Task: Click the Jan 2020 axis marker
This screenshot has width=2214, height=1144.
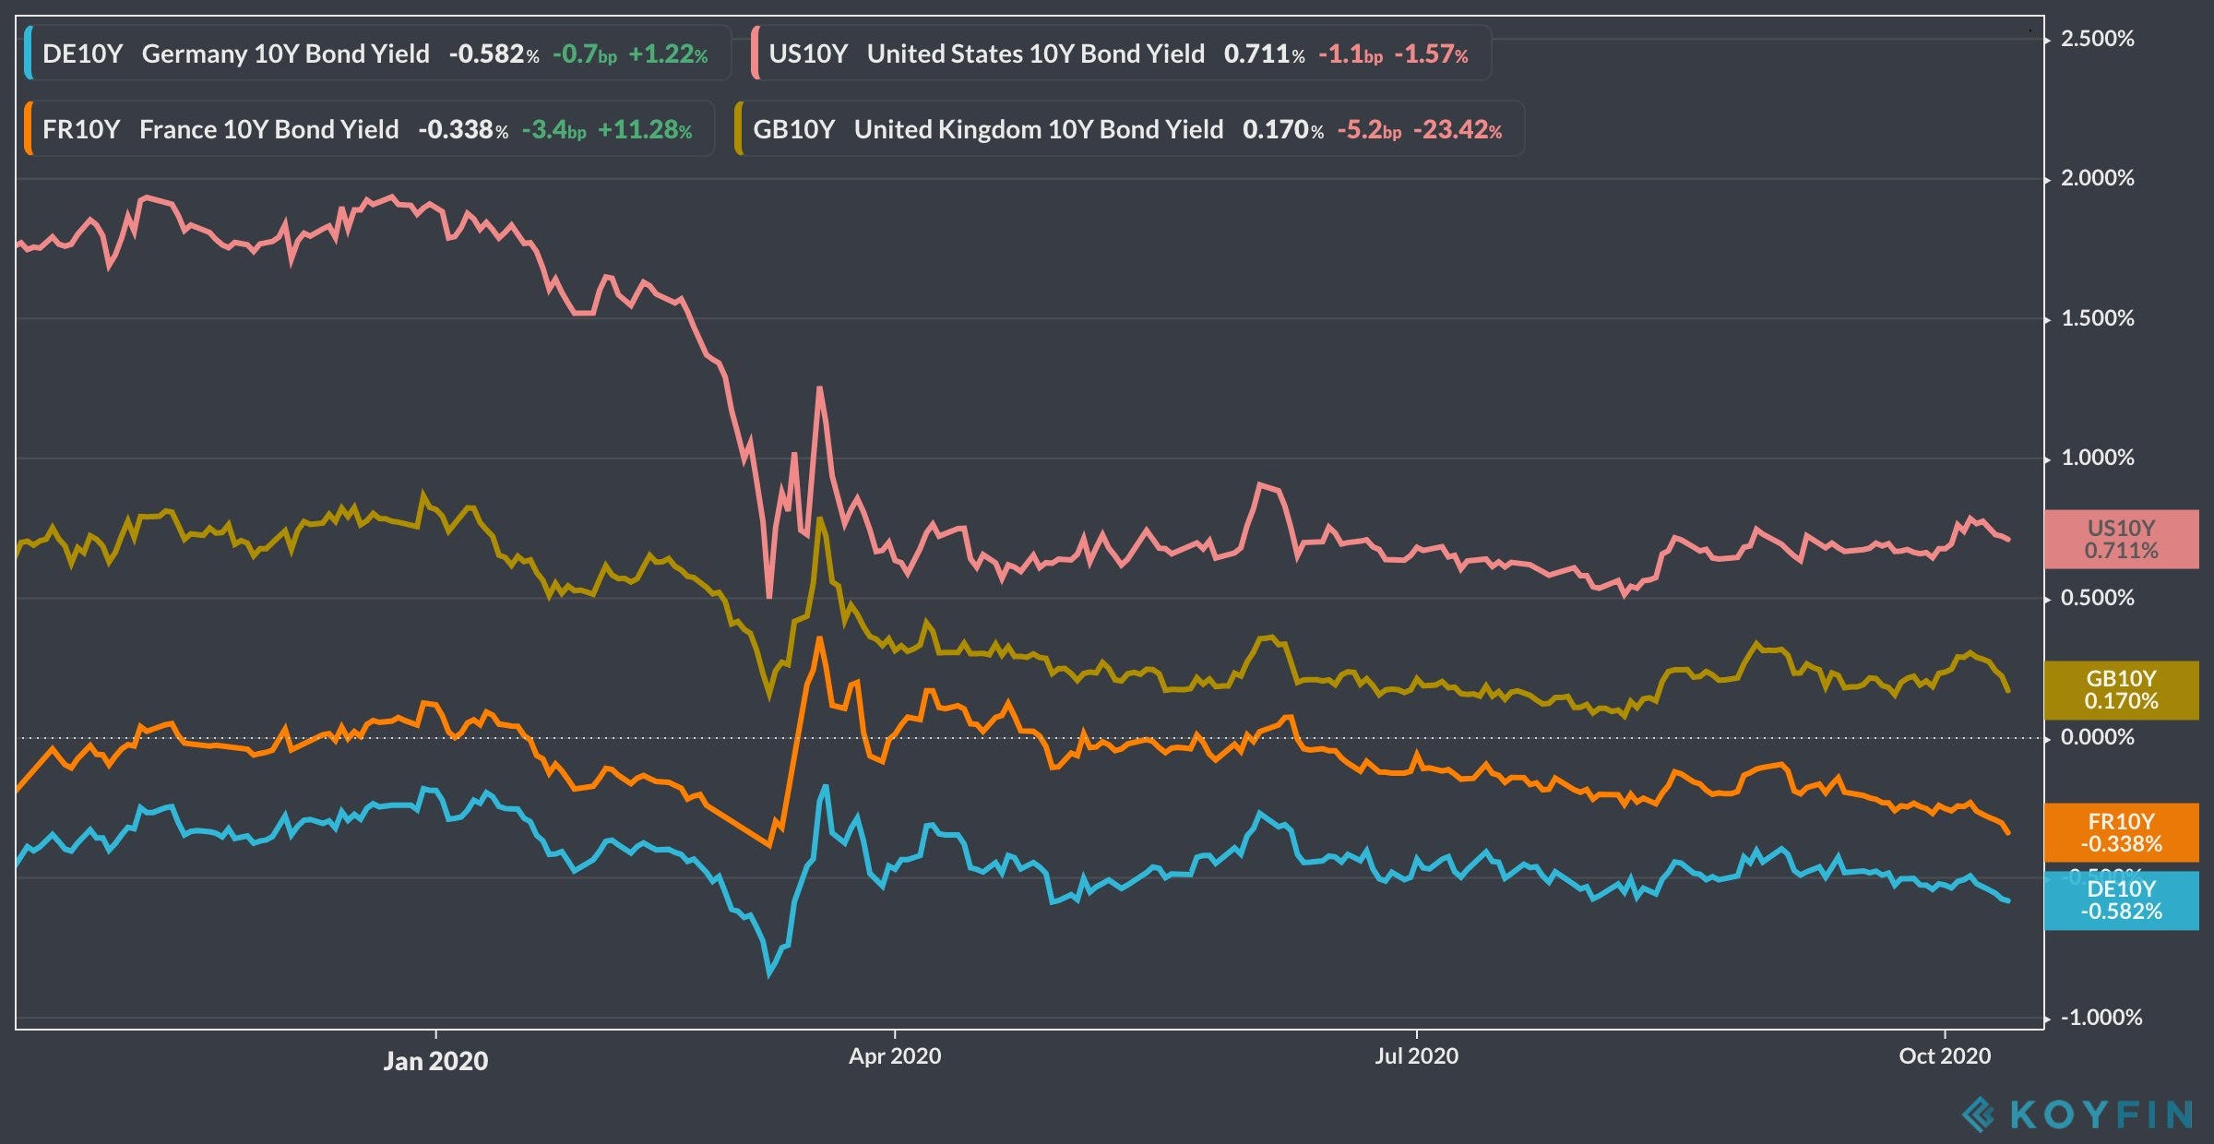Action: 435,1061
